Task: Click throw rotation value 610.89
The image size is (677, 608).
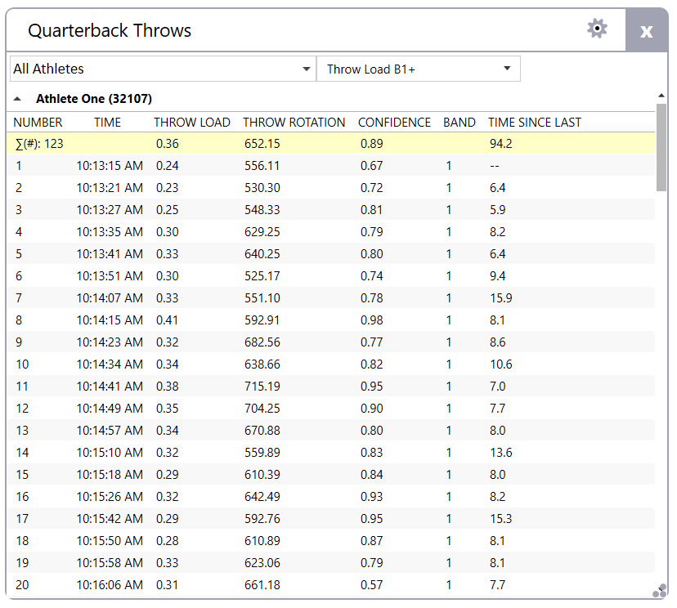Action: click(262, 541)
